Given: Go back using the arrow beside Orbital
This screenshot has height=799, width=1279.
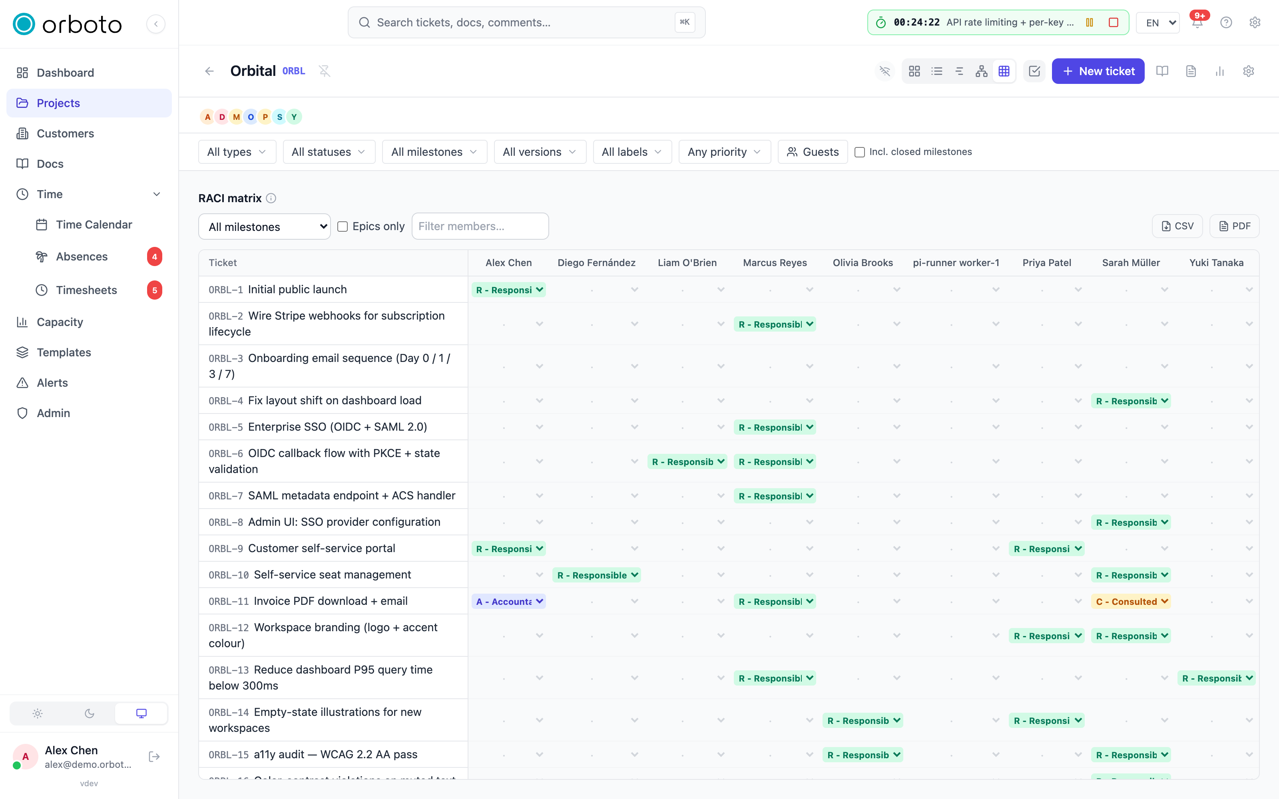Looking at the screenshot, I should [x=209, y=71].
